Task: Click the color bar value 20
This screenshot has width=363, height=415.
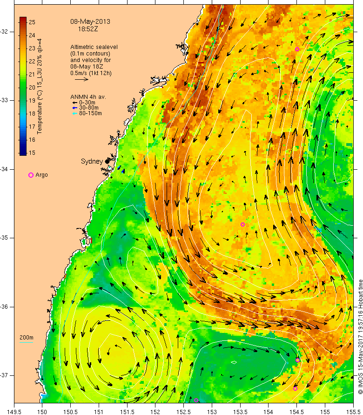Action: 32,87
